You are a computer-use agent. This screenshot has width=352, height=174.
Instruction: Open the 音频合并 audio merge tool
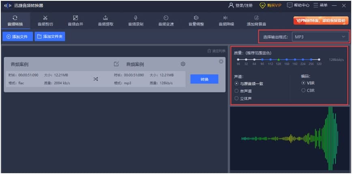click(76, 21)
